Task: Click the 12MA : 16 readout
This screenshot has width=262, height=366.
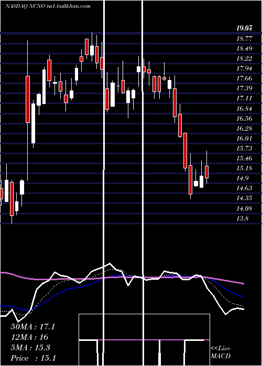Action: [x=29, y=337]
